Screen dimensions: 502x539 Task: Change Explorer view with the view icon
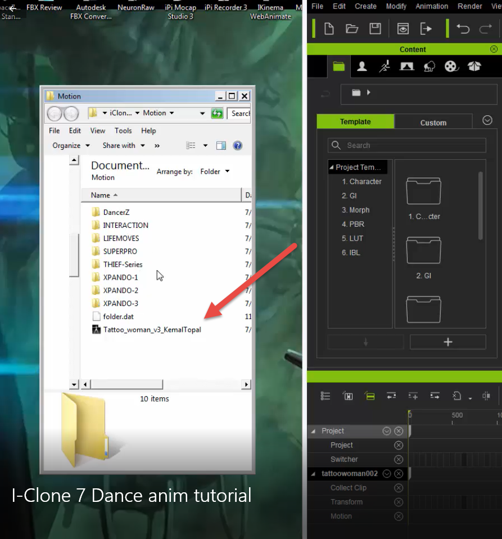(x=191, y=146)
